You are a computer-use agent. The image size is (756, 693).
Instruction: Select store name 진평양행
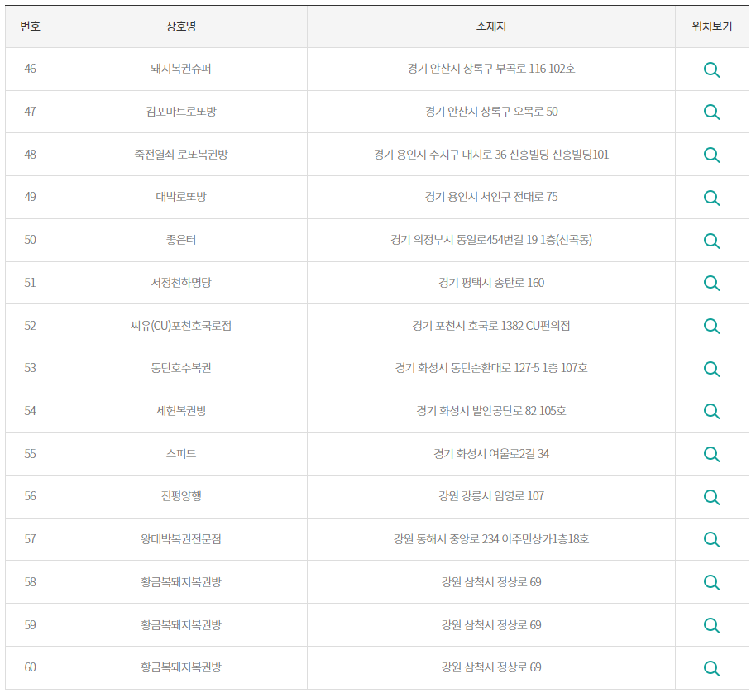pos(181,496)
